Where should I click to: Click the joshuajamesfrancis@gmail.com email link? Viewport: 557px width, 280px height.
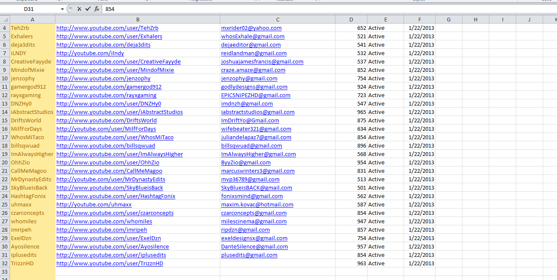point(262,61)
